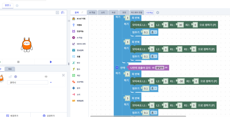Open 하드웨어 연결 tab
The width and height of the screenshot is (230, 117).
pyautogui.click(x=137, y=13)
